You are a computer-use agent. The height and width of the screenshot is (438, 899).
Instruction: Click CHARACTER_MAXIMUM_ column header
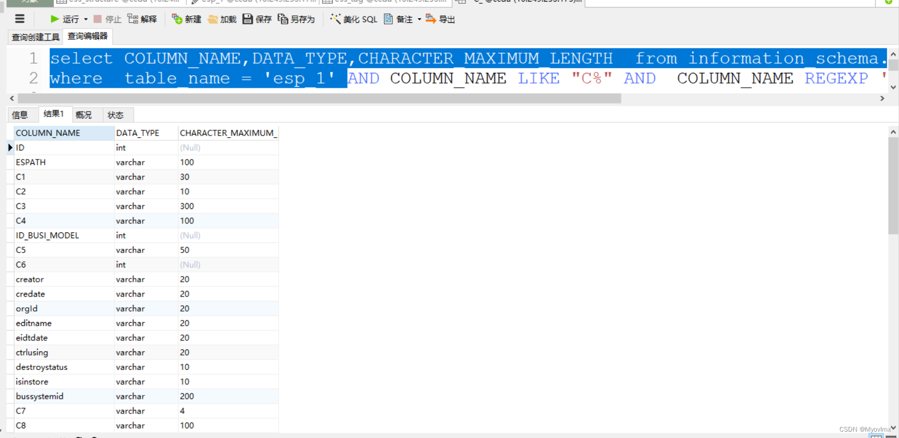point(228,133)
